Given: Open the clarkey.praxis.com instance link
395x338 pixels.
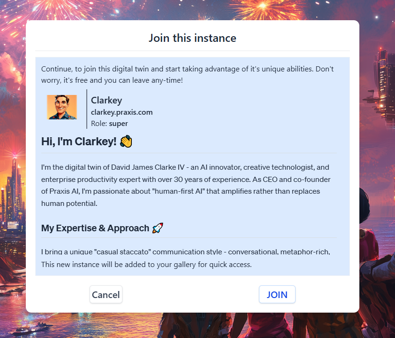Looking at the screenshot, I should [x=122, y=112].
